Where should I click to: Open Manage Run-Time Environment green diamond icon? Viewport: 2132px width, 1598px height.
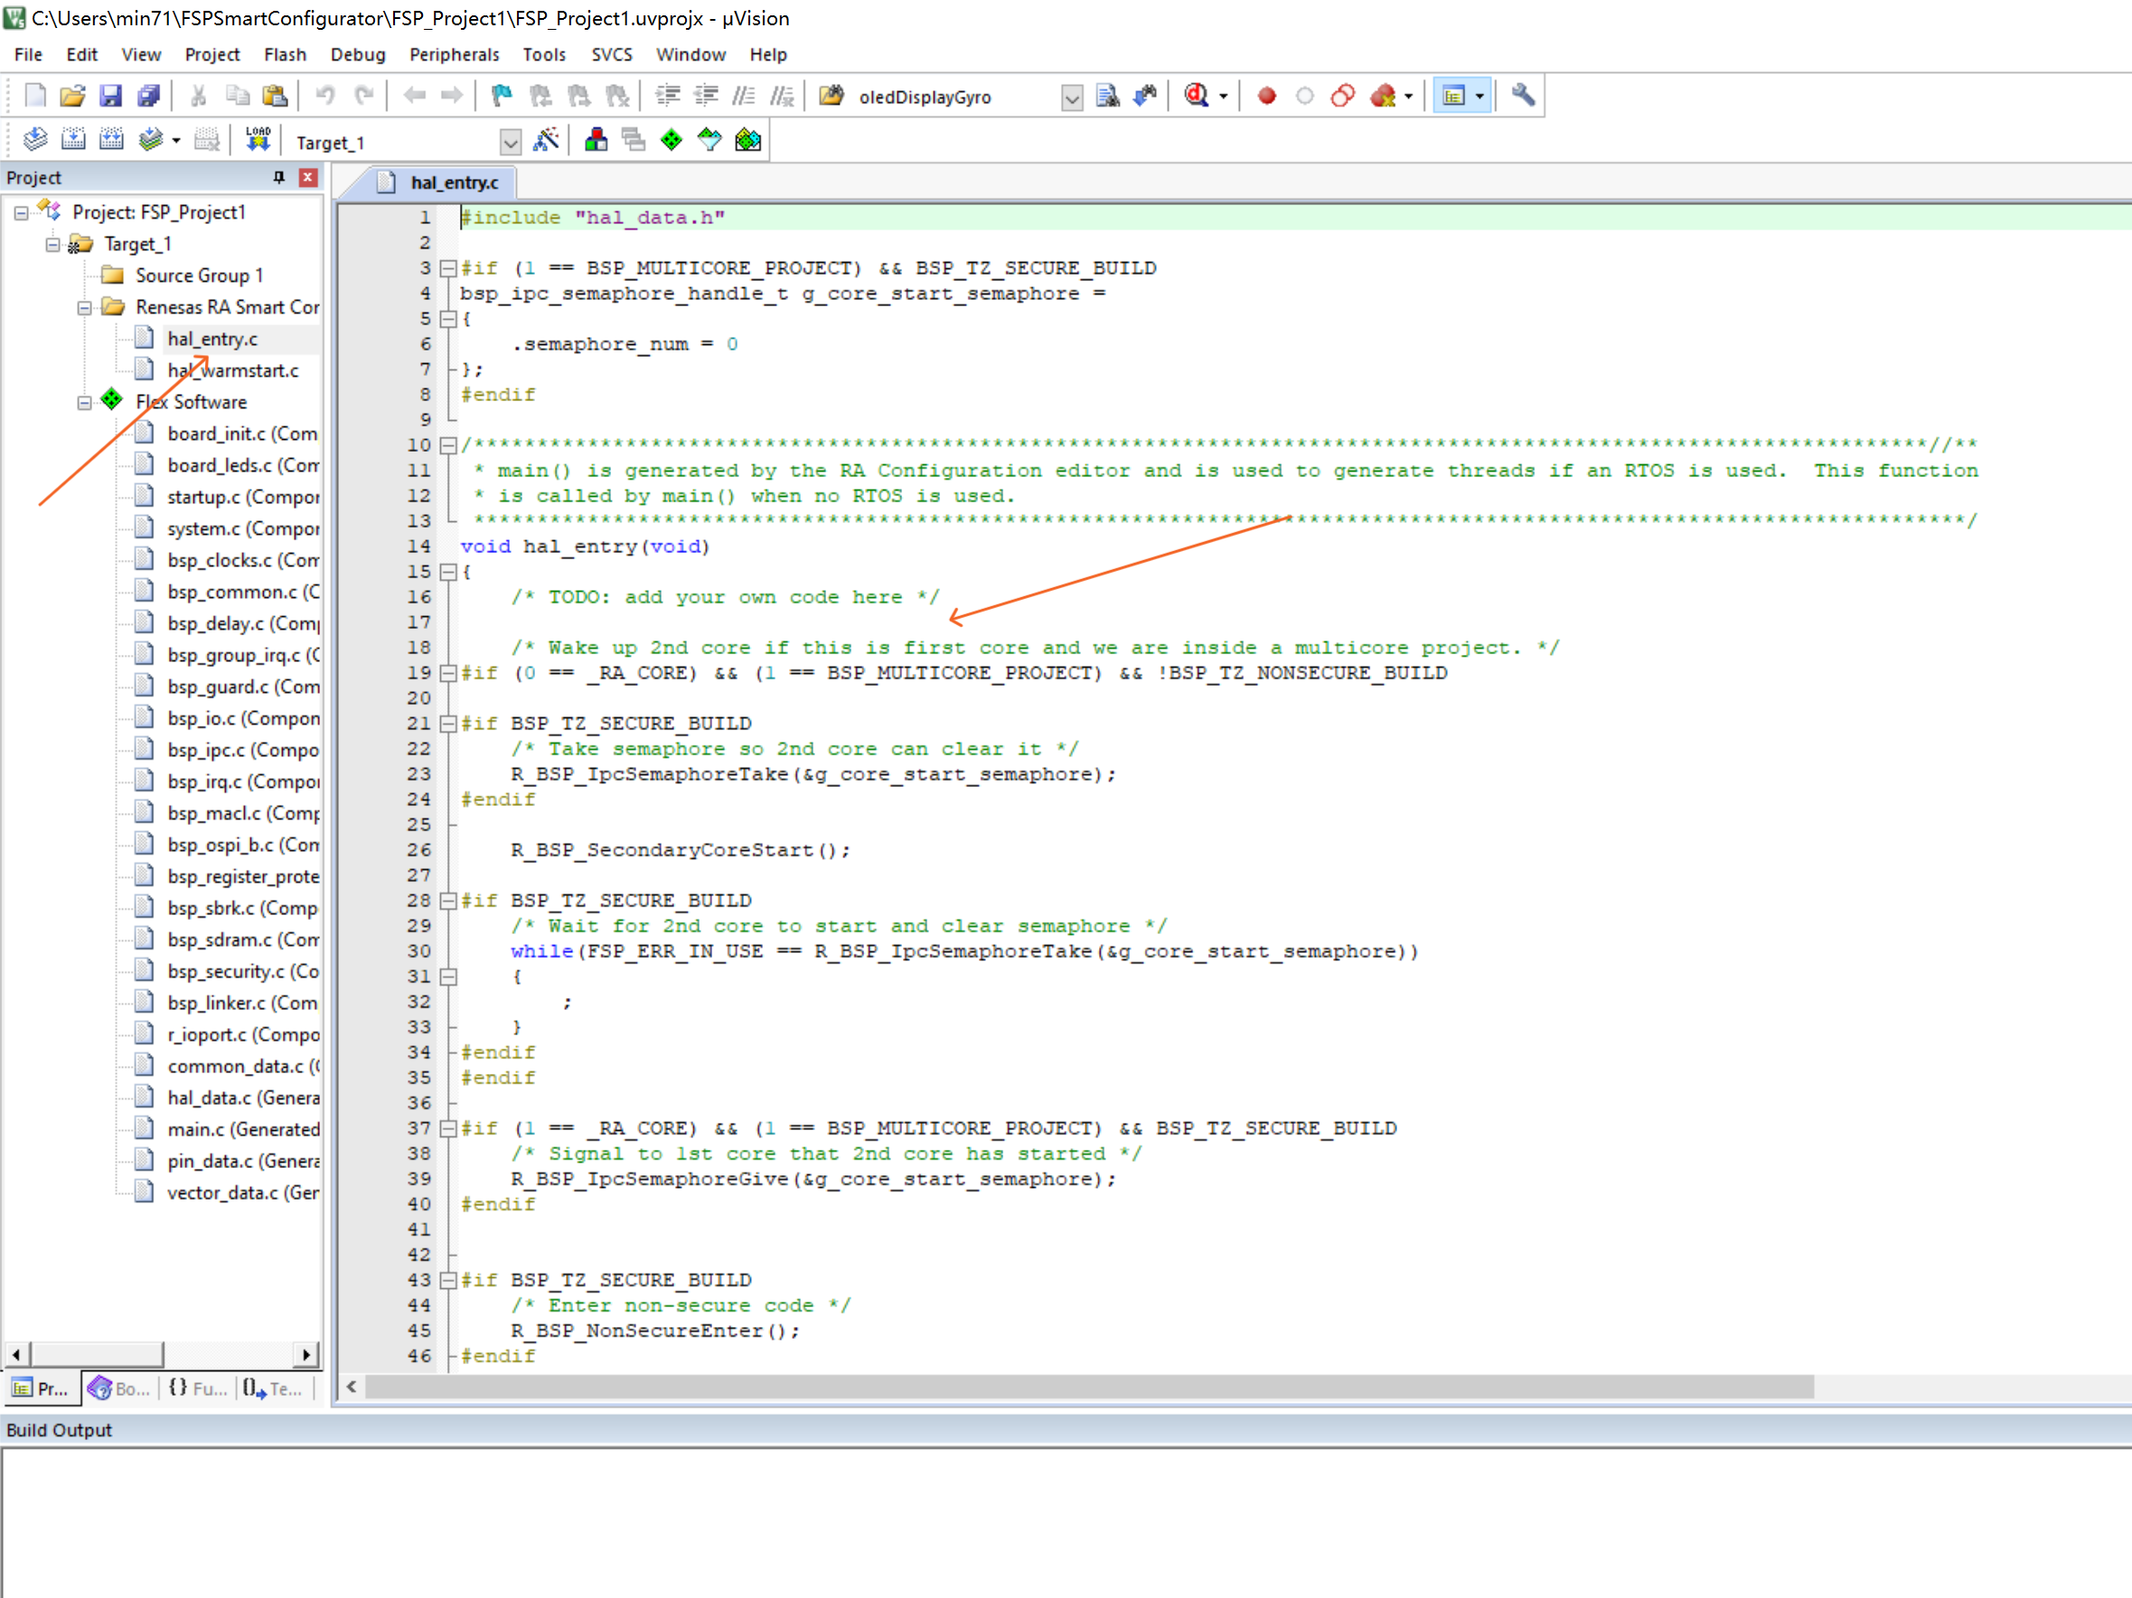pos(672,141)
